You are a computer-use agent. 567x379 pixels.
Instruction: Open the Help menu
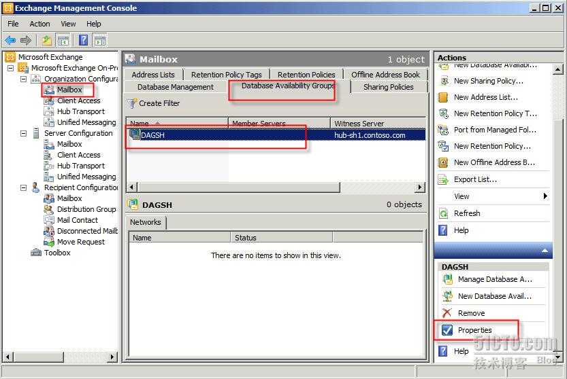coord(94,24)
